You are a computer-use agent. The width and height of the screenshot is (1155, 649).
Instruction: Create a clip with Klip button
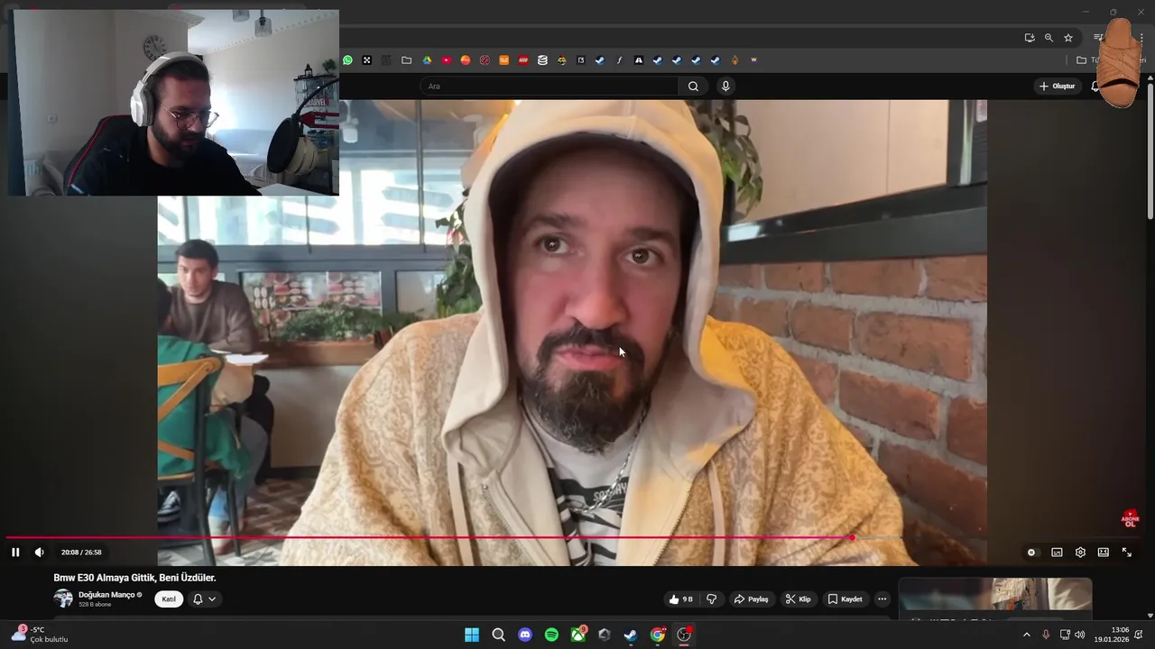pyautogui.click(x=798, y=599)
